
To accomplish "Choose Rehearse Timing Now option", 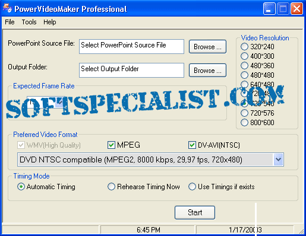I will 111,187.
